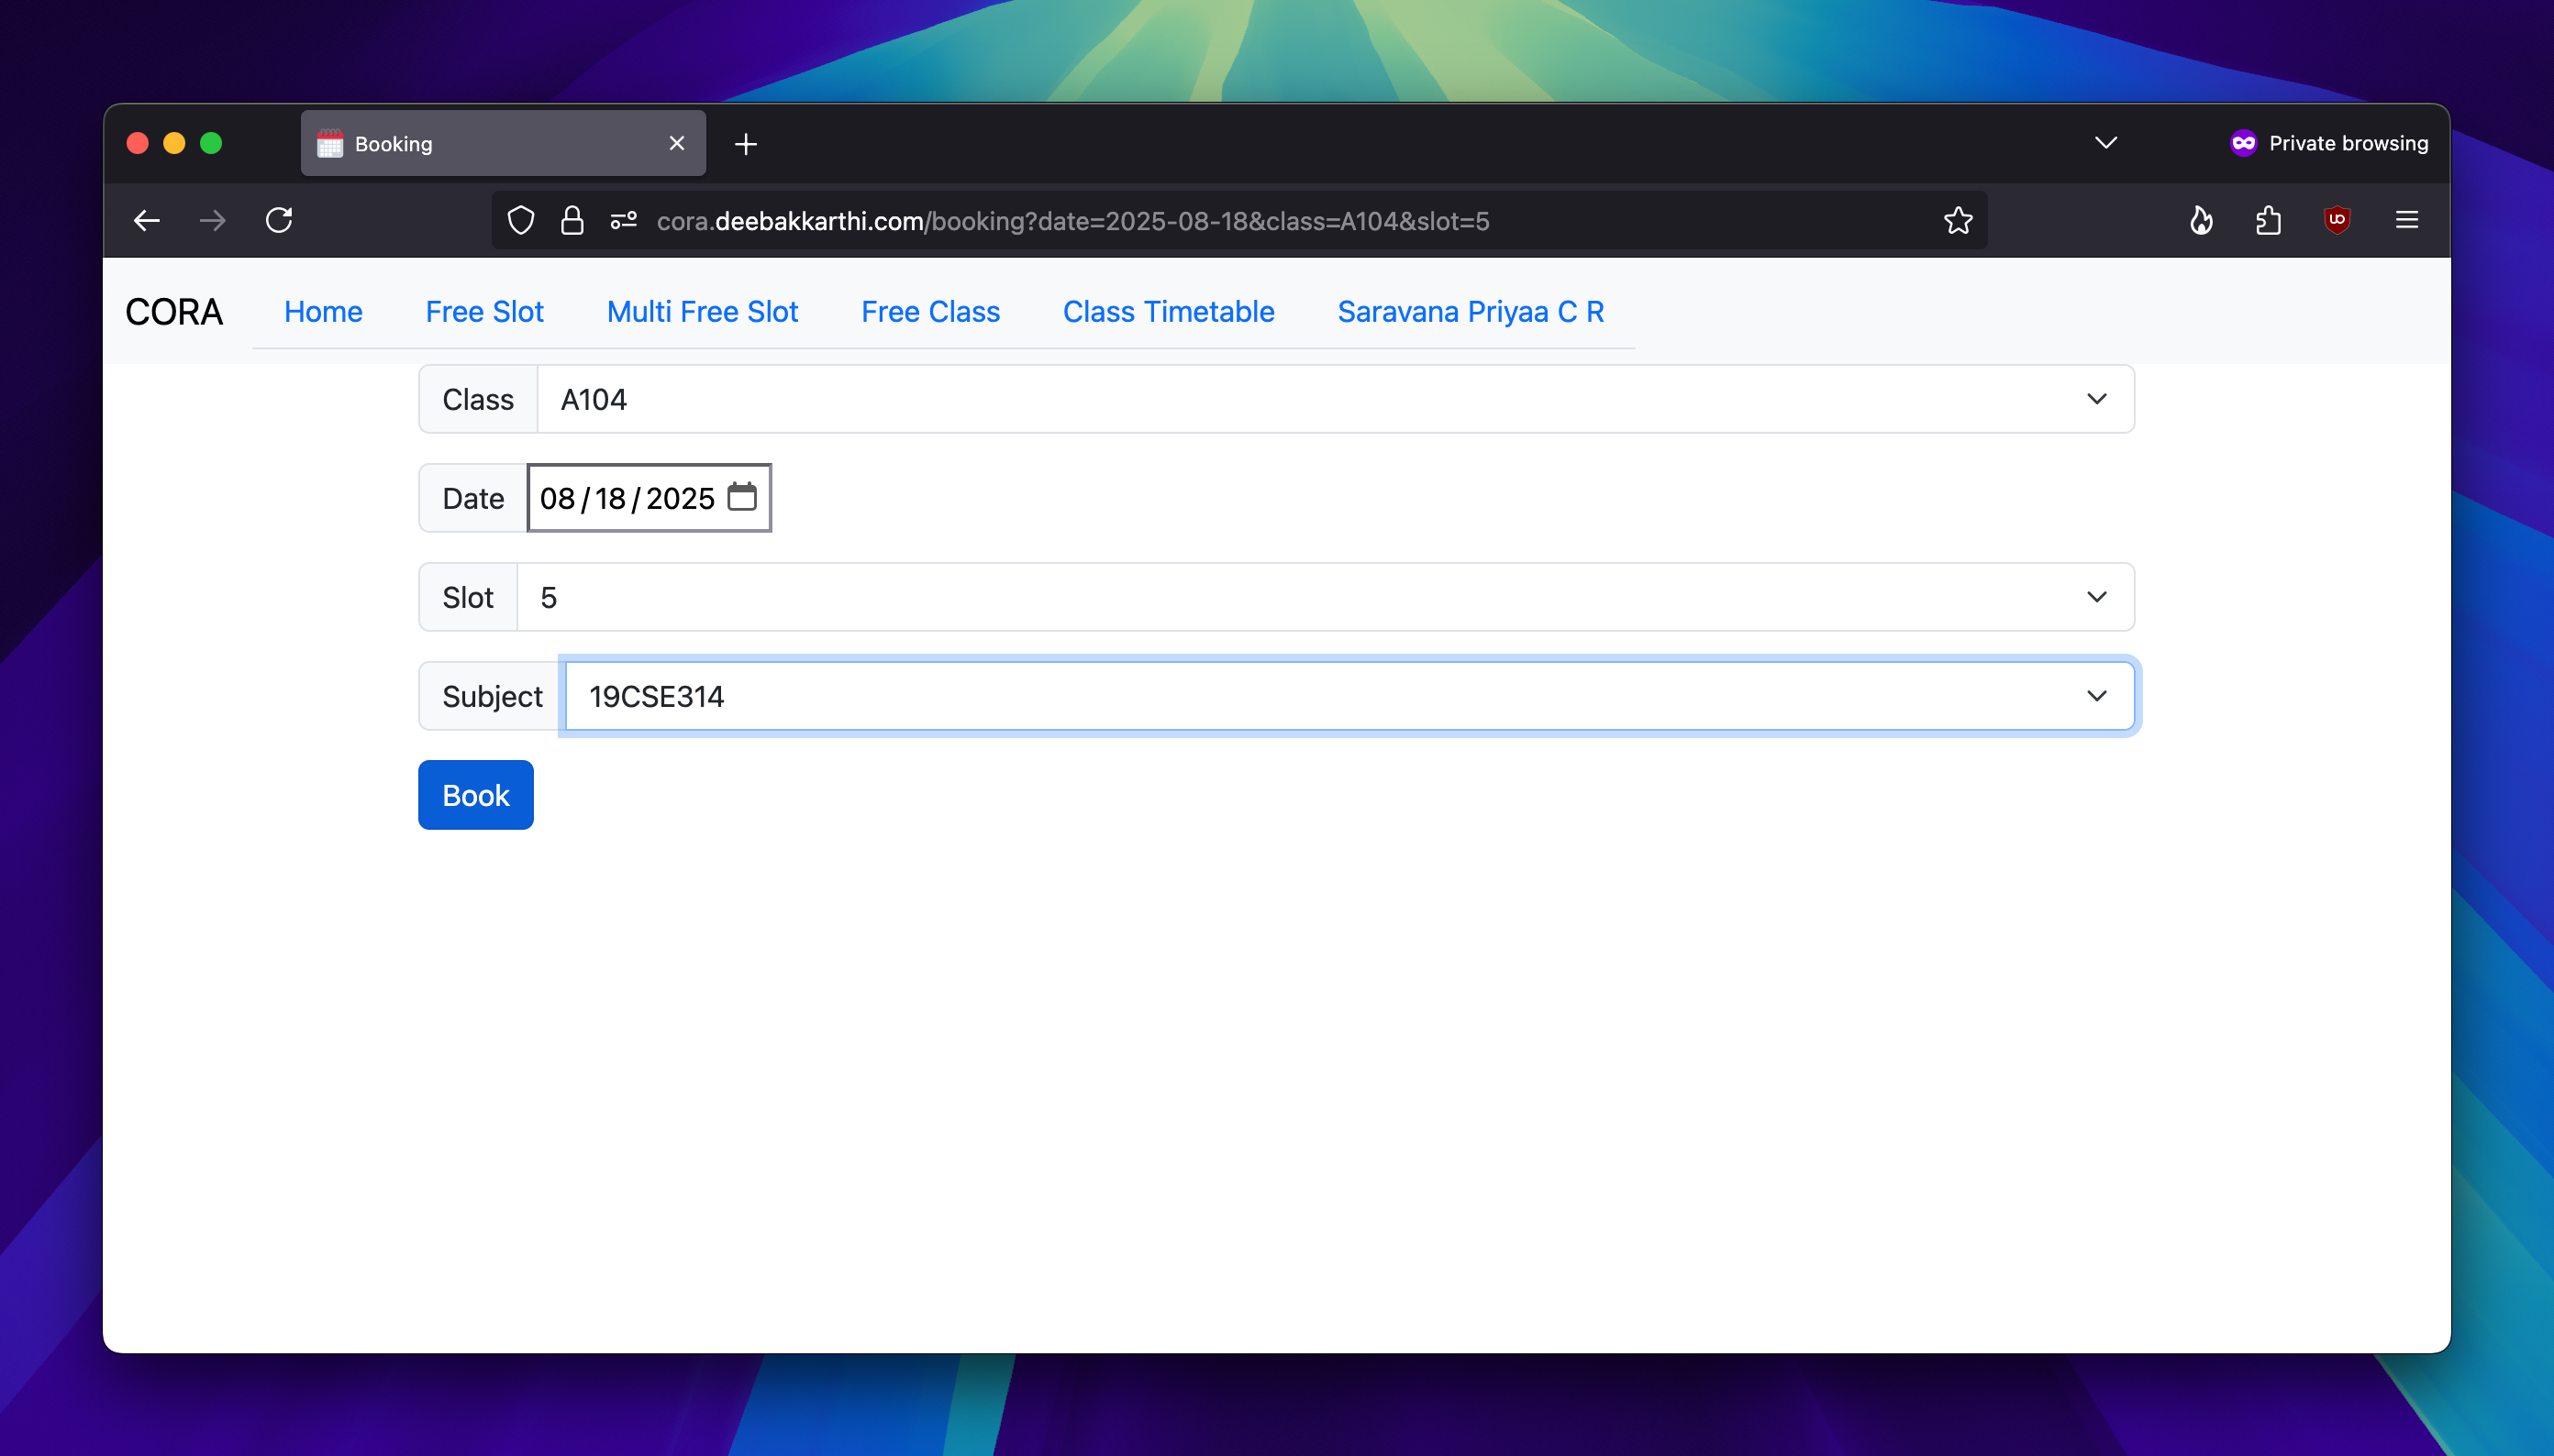The image size is (2554, 1456).
Task: Open the Subject dropdown 19CSE314
Action: 1349,696
